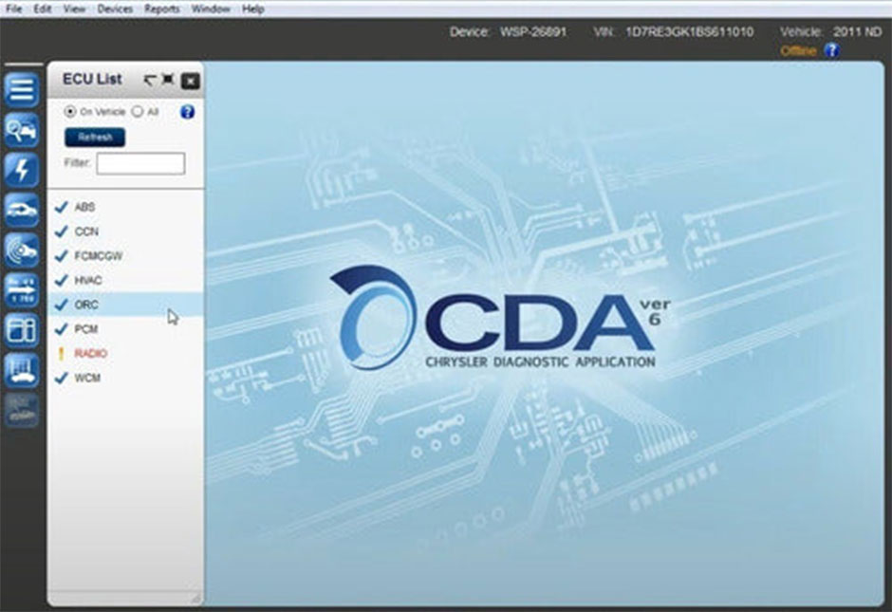The width and height of the screenshot is (892, 612).
Task: Select the ORC module in ECU list
Action: point(125,305)
